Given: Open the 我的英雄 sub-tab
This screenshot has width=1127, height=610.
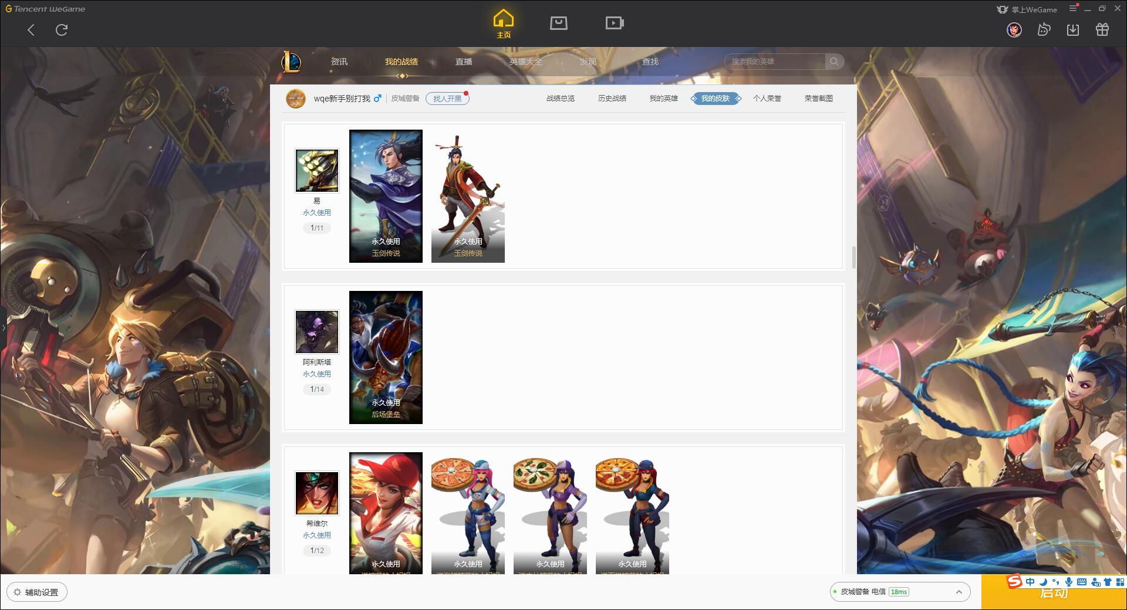Looking at the screenshot, I should coord(664,99).
